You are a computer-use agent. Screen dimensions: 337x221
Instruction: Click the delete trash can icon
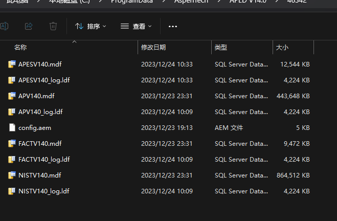pyautogui.click(x=53, y=26)
